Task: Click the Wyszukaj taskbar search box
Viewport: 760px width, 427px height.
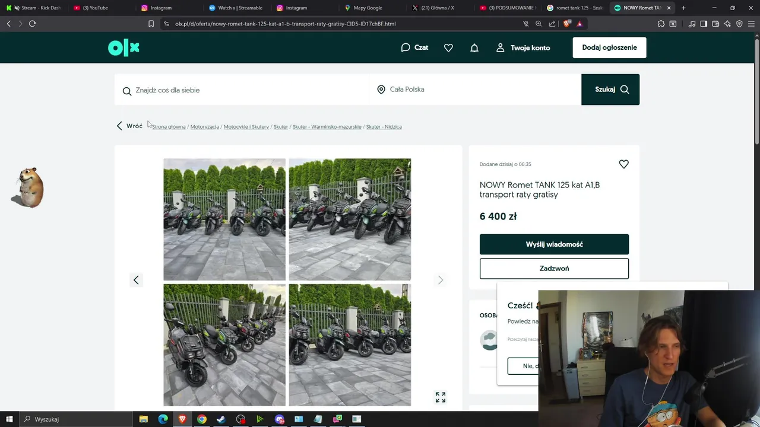Action: pyautogui.click(x=76, y=419)
